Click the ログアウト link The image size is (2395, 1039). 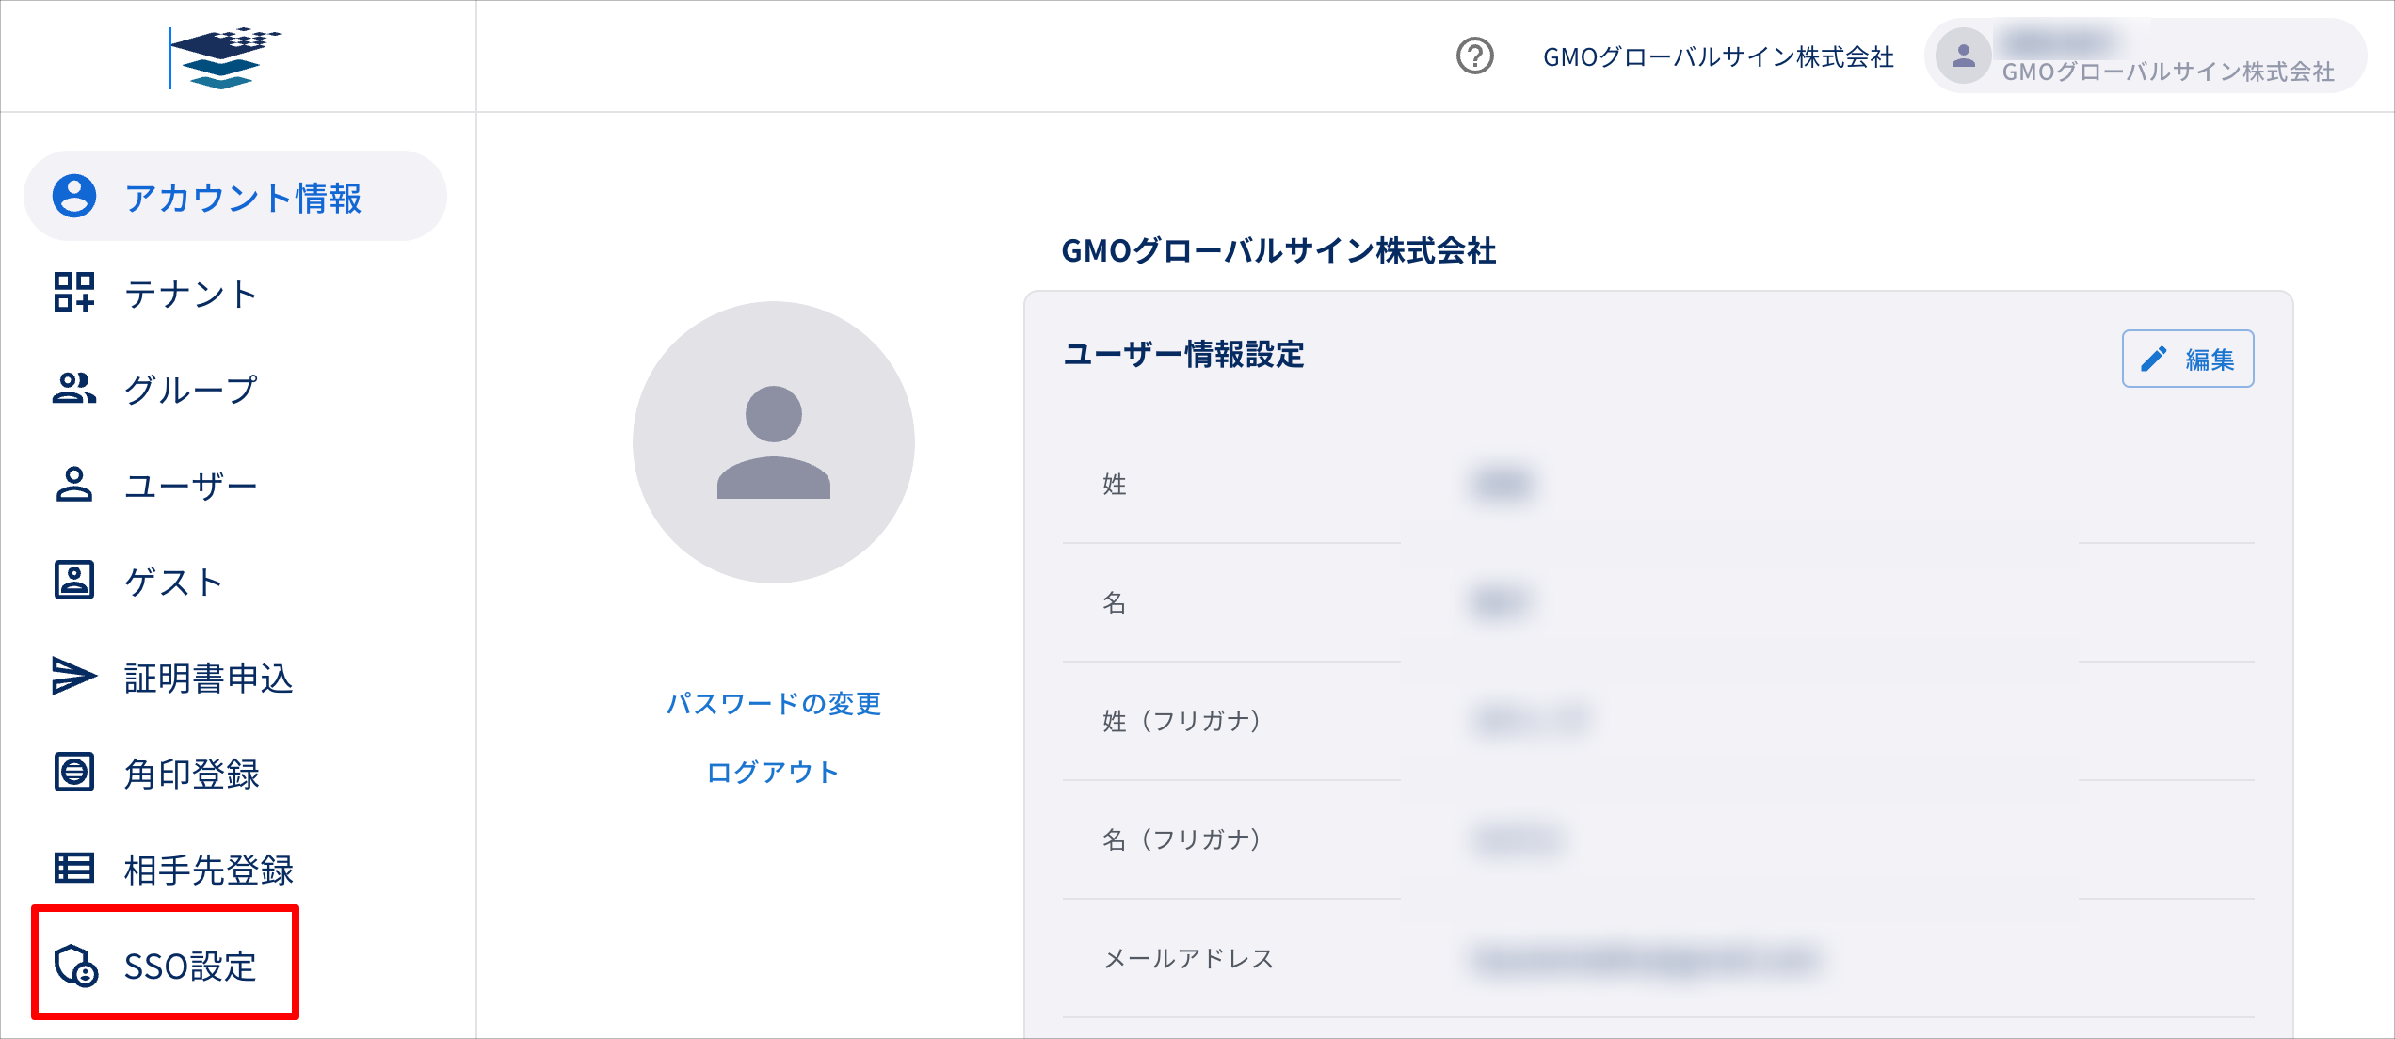(774, 772)
